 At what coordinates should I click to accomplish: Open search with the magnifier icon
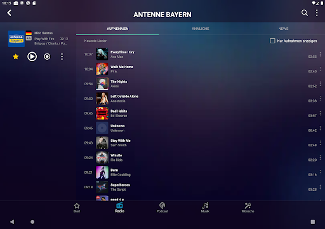click(x=305, y=13)
